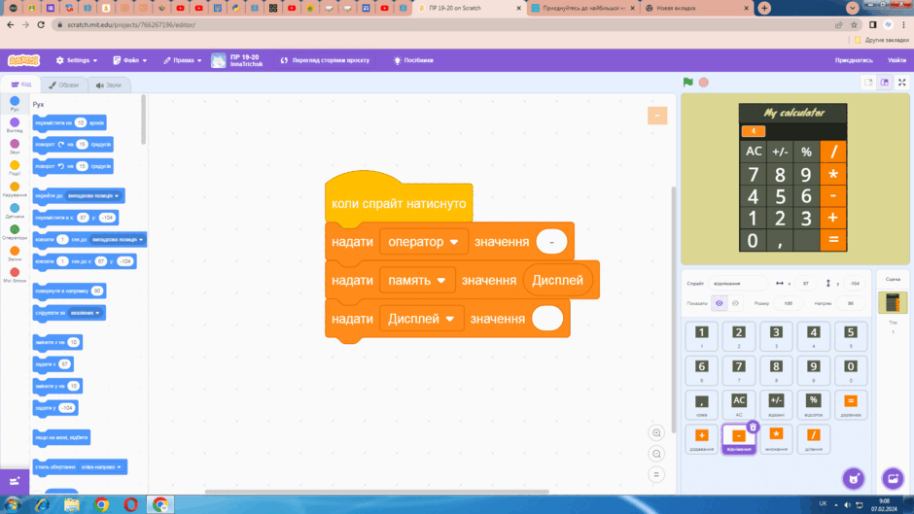Open the память variable dropdown in block
Image resolution: width=914 pixels, height=514 pixels.
(x=416, y=280)
